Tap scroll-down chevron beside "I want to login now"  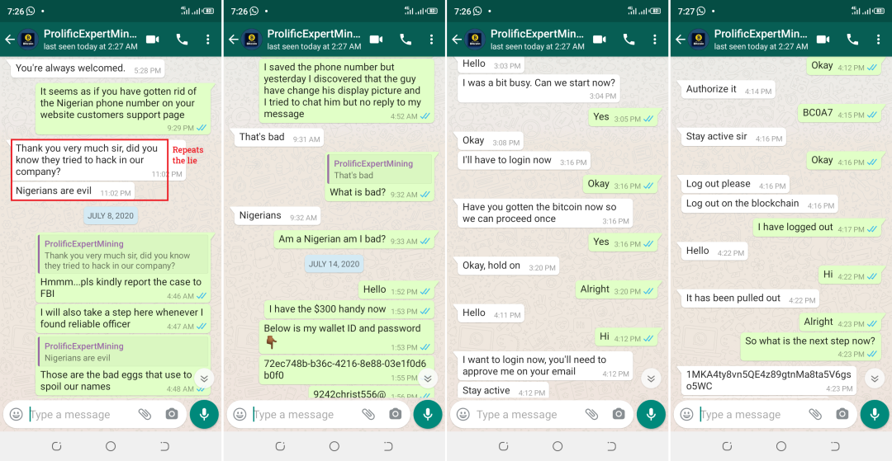[651, 378]
